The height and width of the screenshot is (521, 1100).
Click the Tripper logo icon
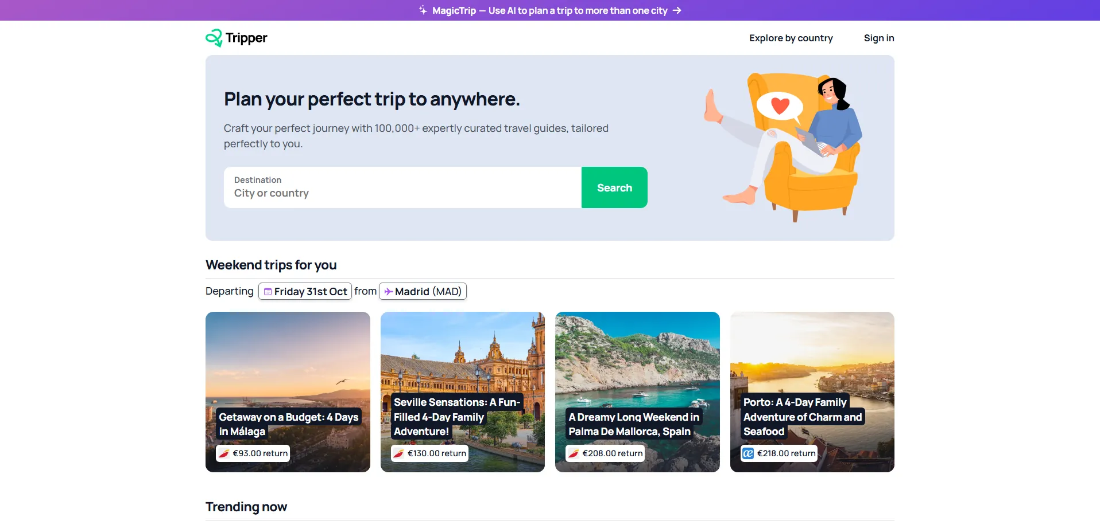[x=214, y=38]
